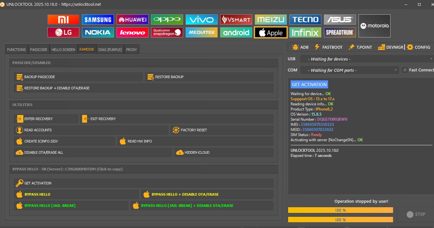The height and width of the screenshot is (228, 434).
Task: Click the Motorola brand tile
Action: pyautogui.click(x=374, y=26)
